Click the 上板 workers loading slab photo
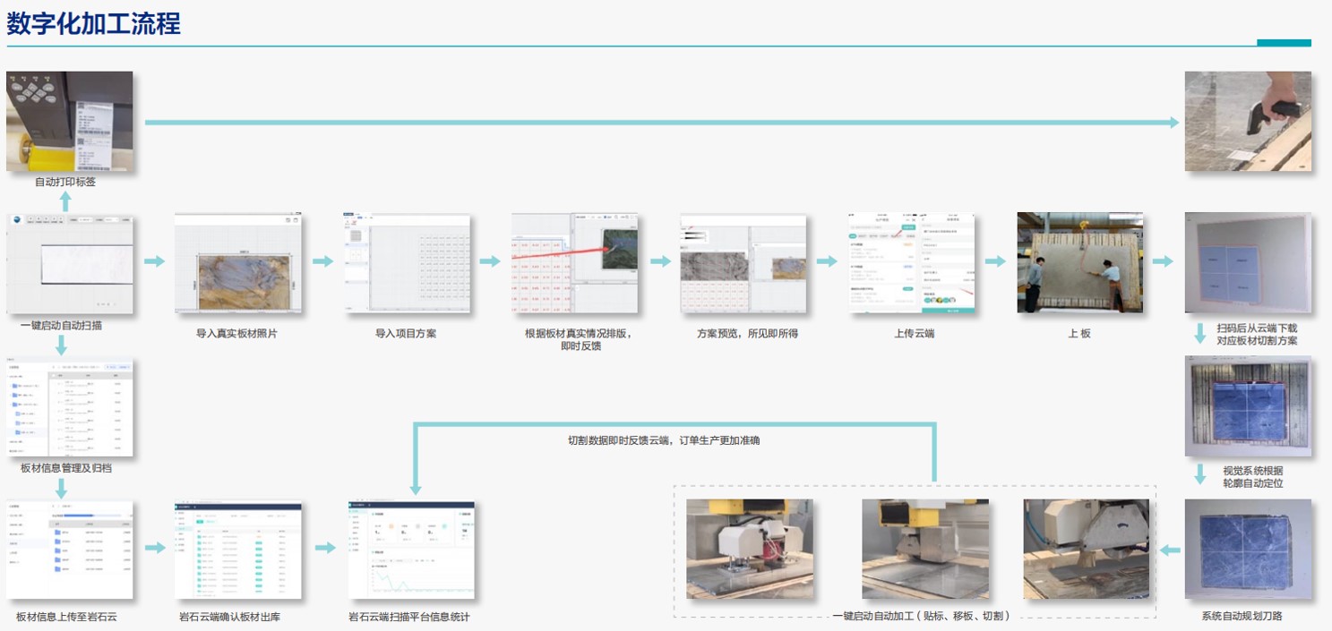1332x631 pixels. (x=1080, y=263)
